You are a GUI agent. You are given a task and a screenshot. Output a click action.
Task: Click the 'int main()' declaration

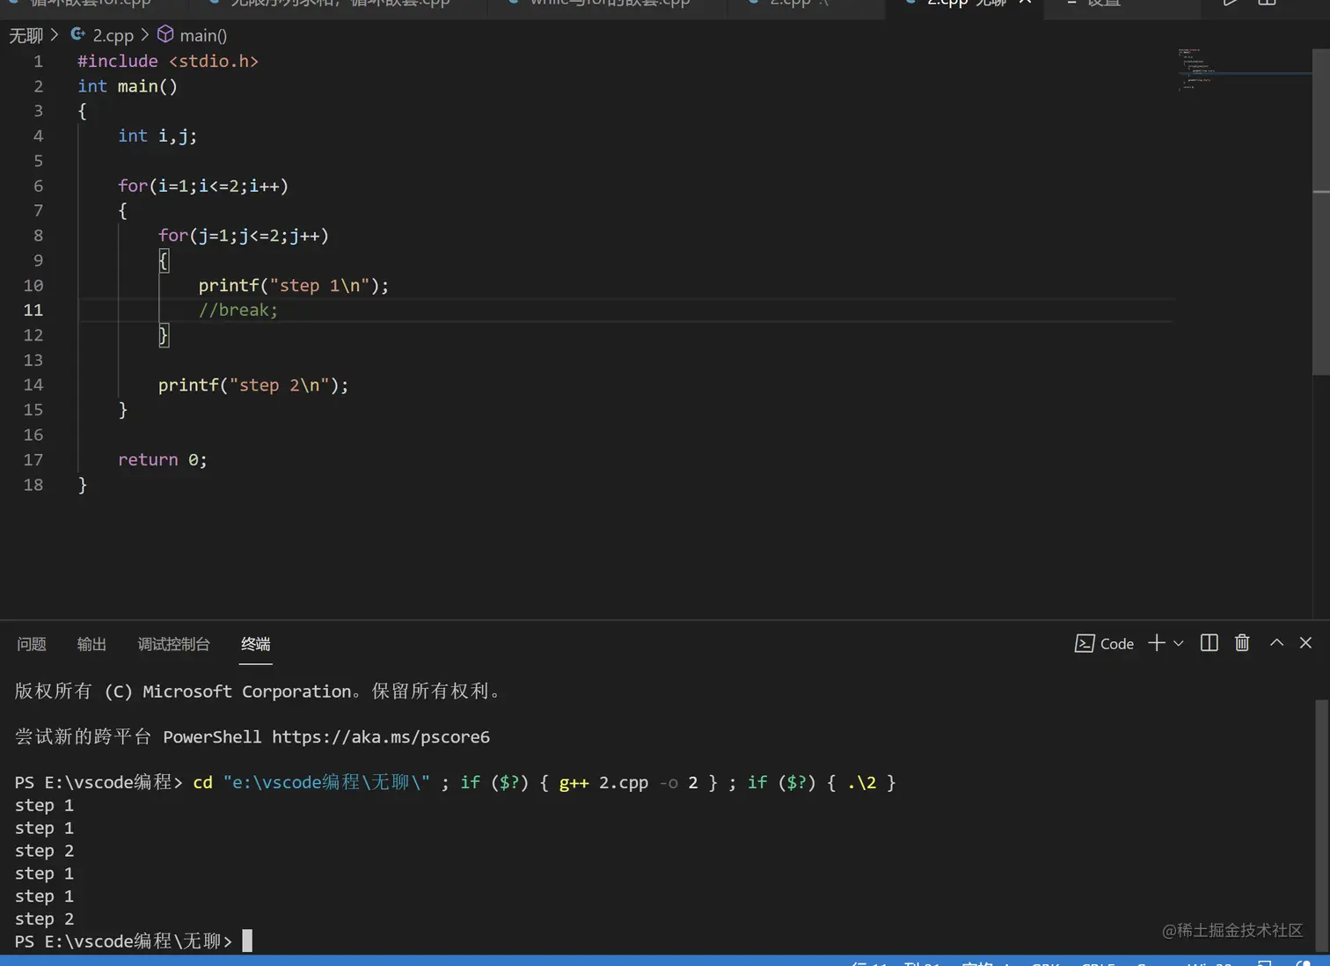tap(128, 86)
